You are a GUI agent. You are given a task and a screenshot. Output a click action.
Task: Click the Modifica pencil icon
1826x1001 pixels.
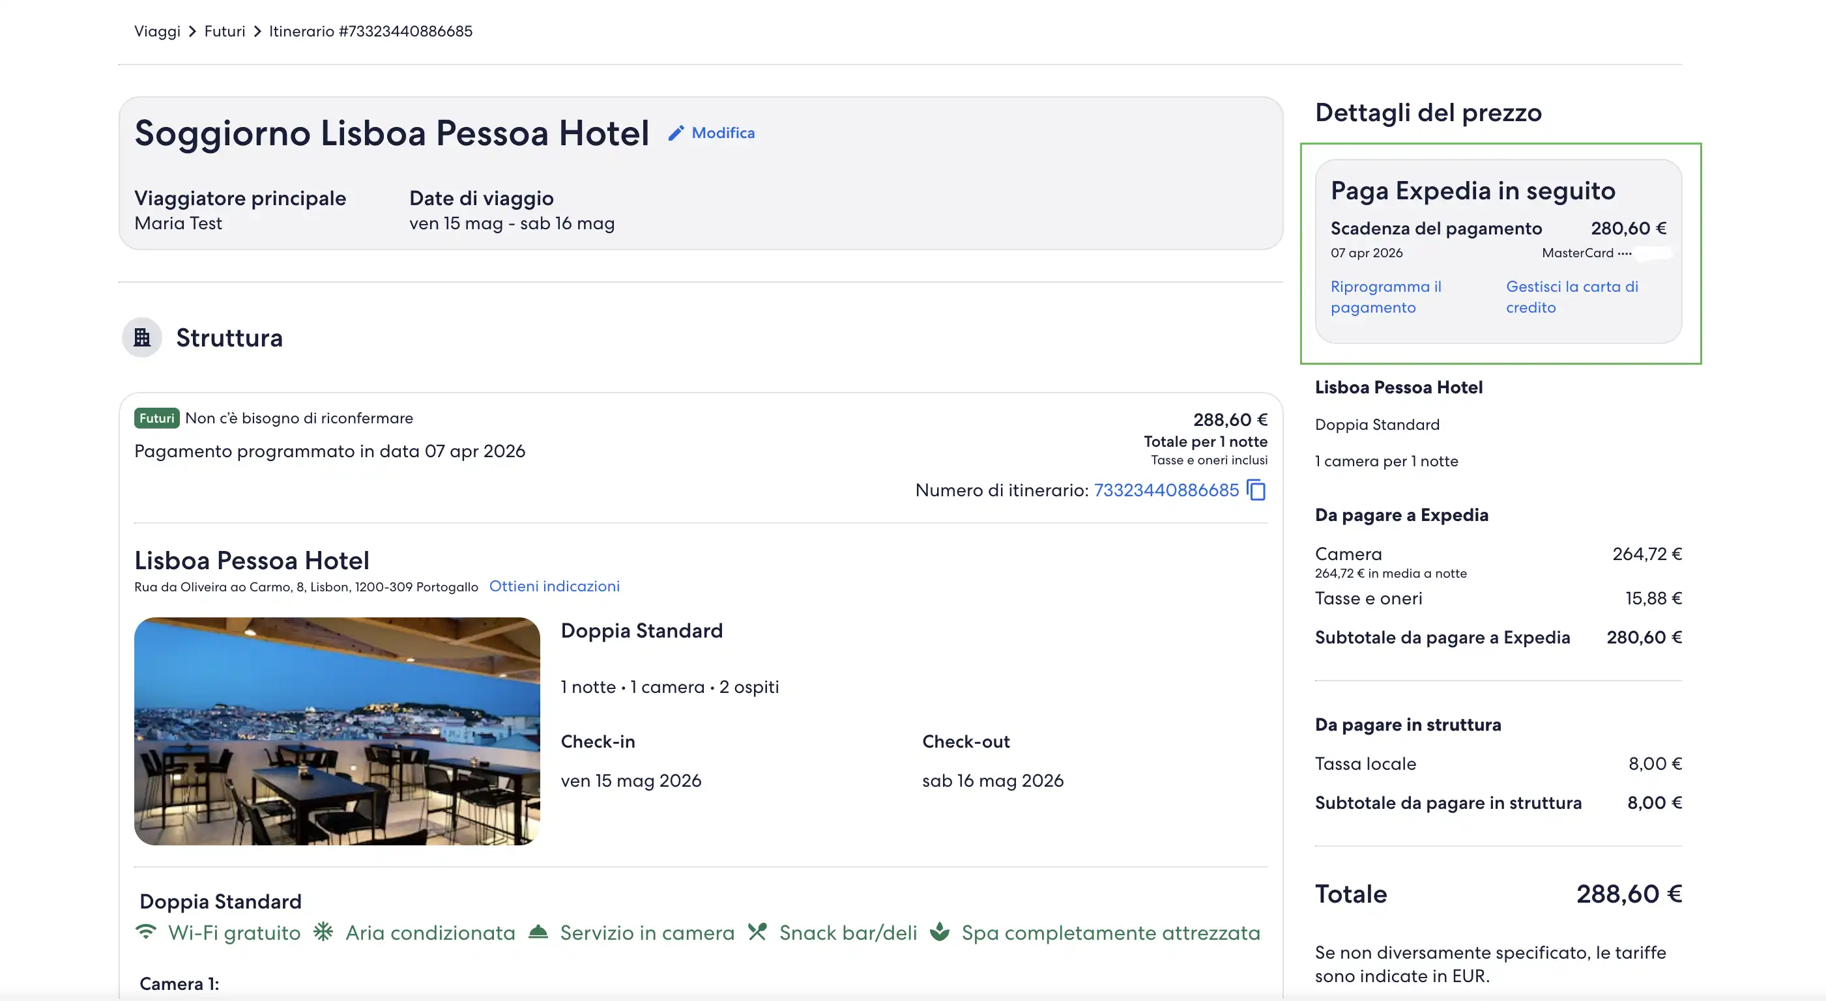(x=678, y=132)
